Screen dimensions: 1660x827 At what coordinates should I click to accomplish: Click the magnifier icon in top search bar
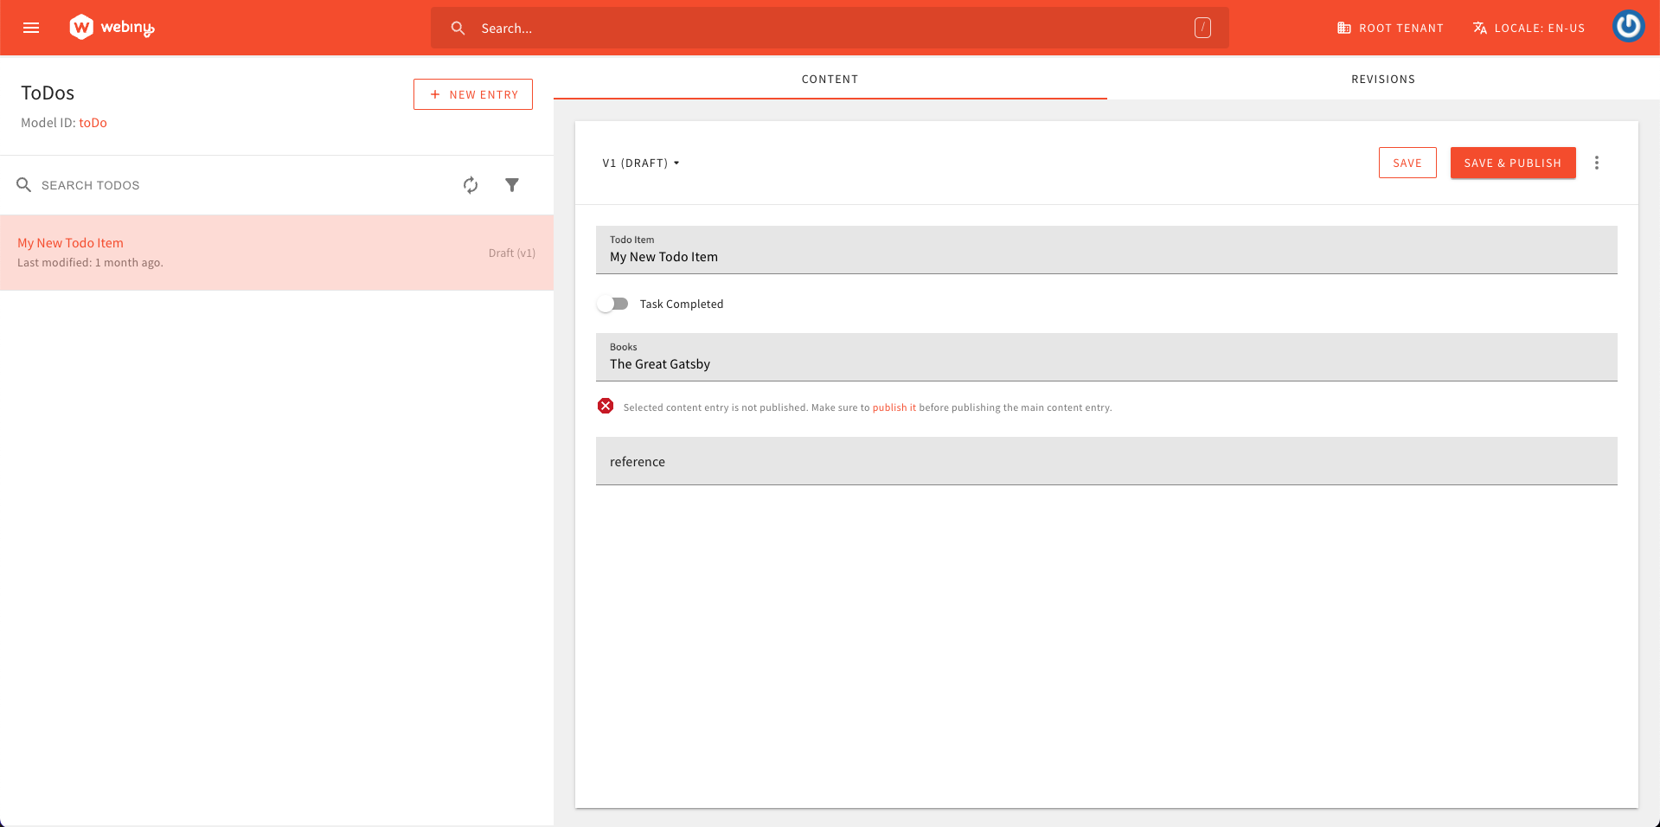click(458, 28)
